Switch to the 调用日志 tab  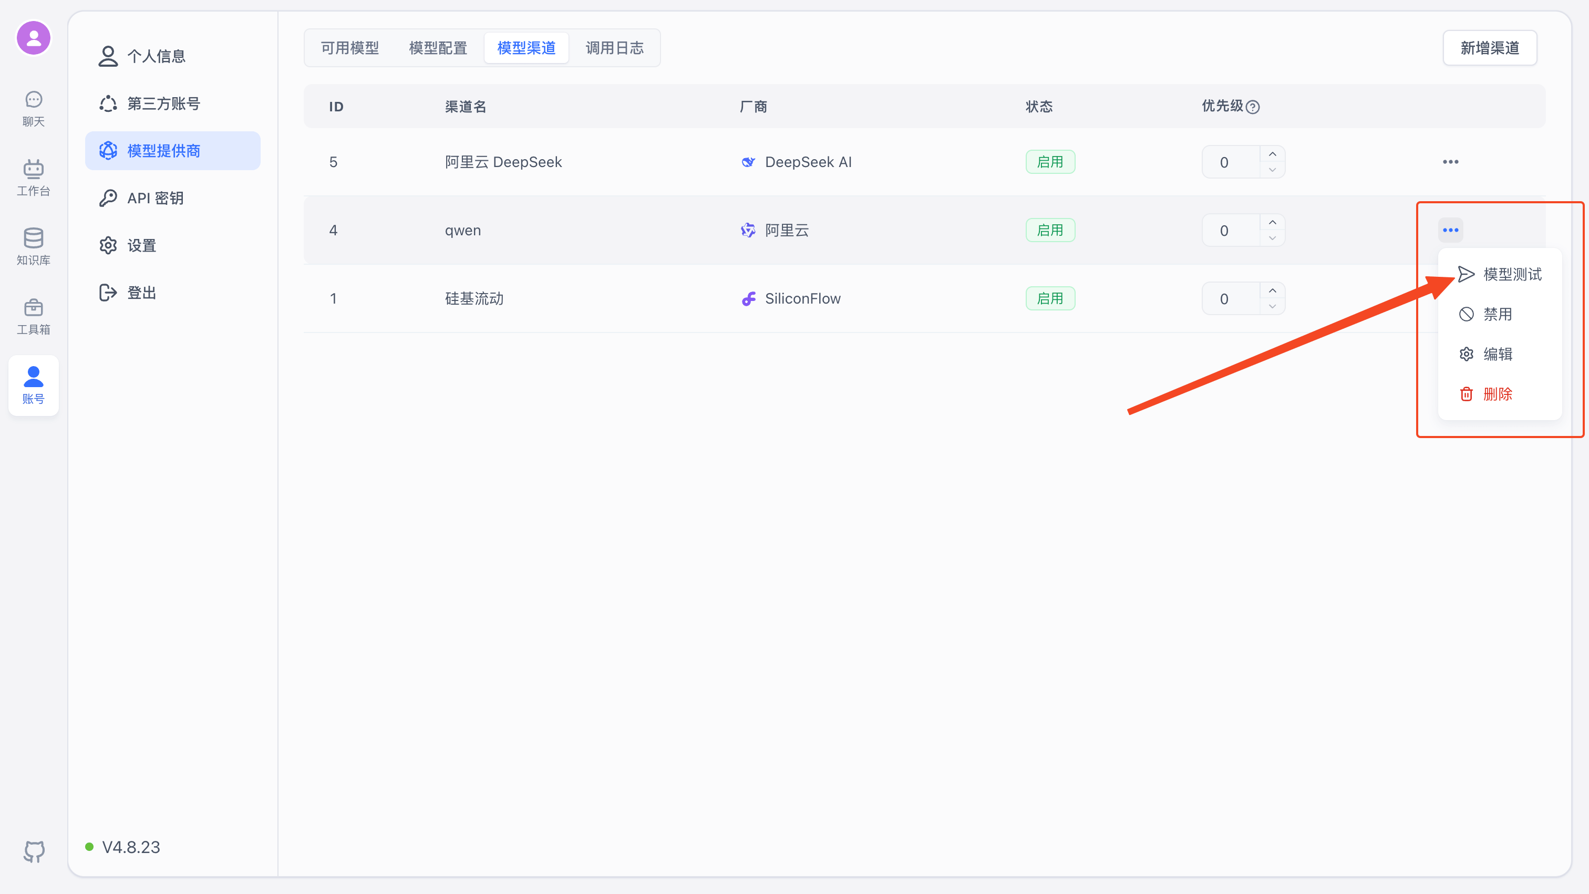pos(614,47)
